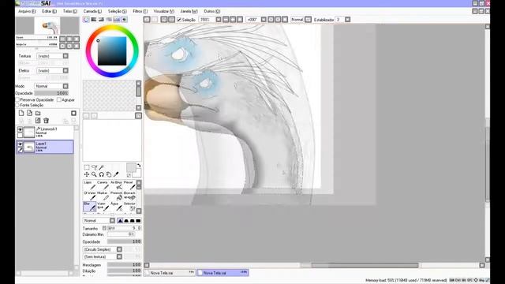Open the Estabilizador value dropdown
The height and width of the screenshot is (284, 505).
pos(347,20)
